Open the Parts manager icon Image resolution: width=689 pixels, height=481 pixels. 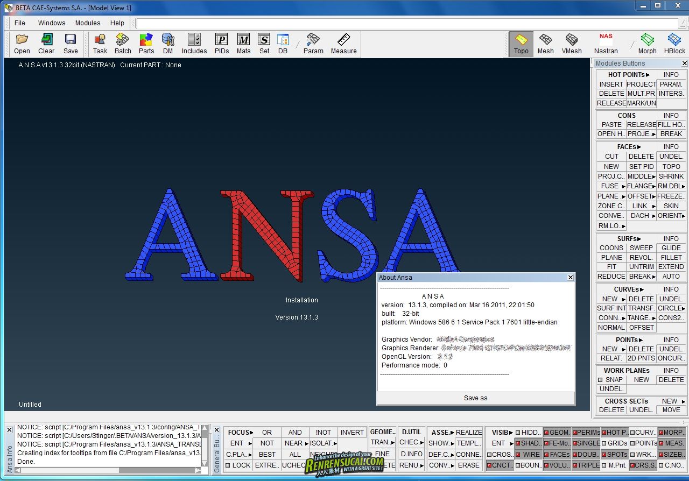(x=146, y=44)
